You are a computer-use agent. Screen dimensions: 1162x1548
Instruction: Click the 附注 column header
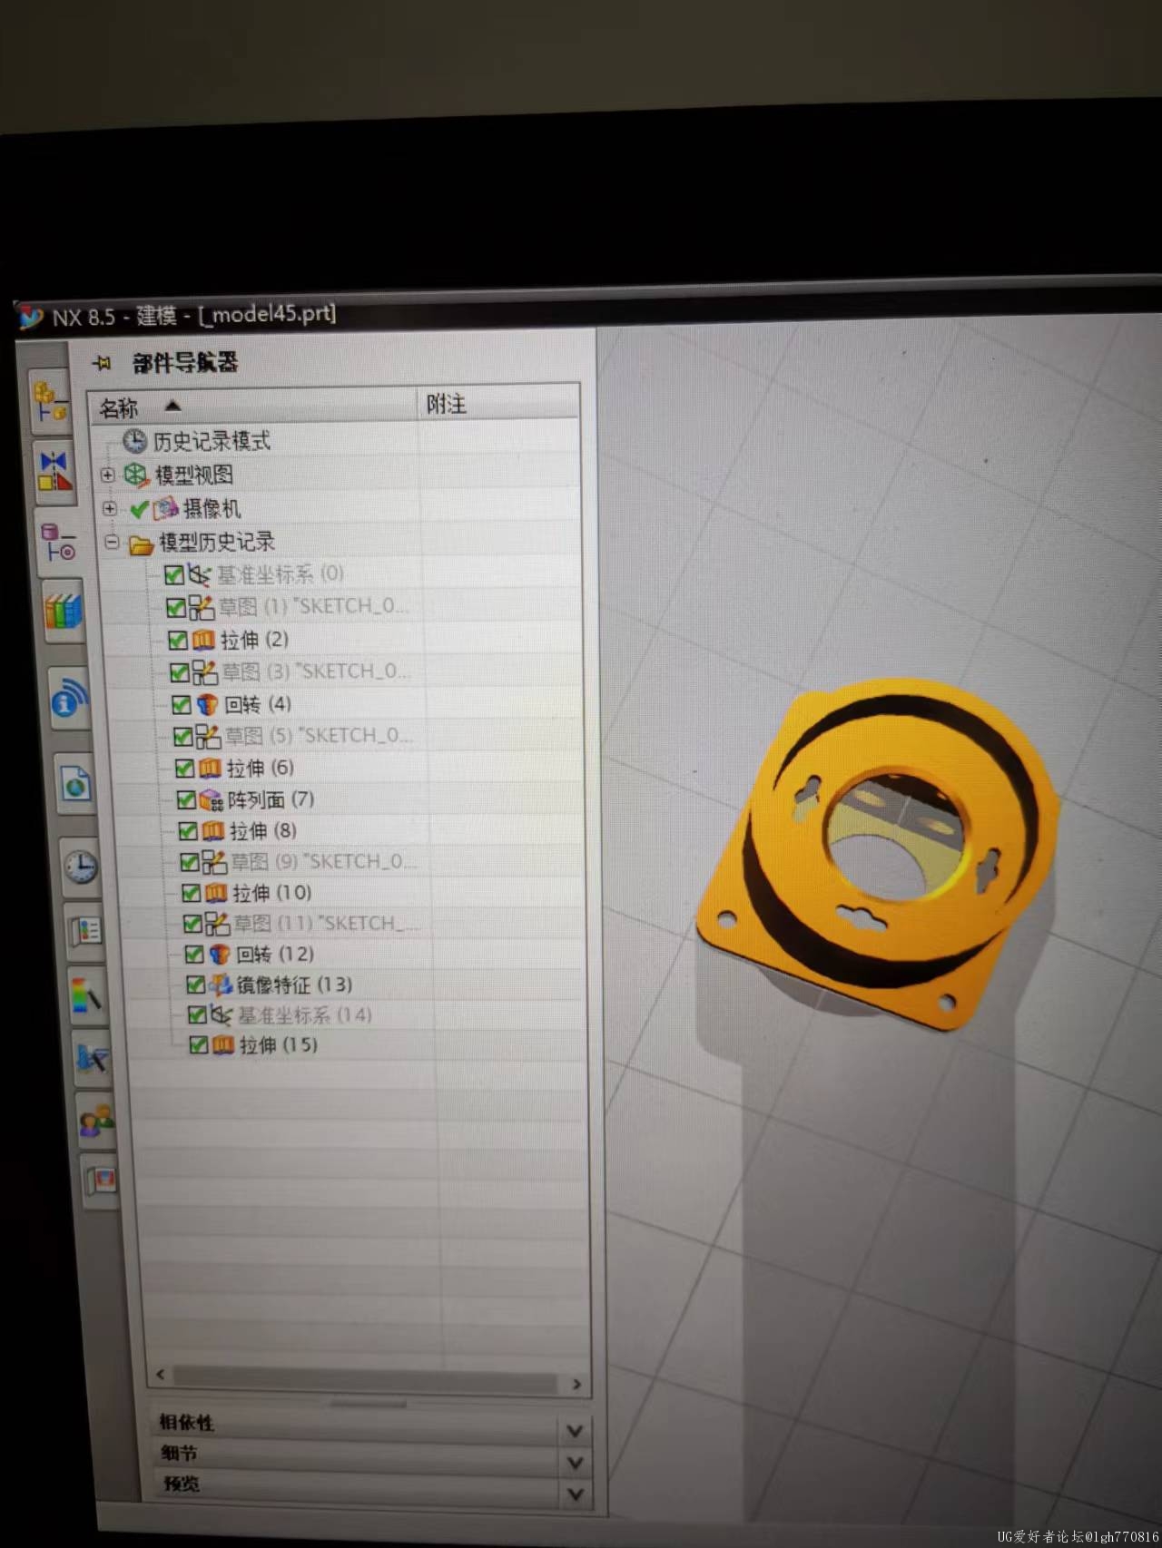click(x=497, y=403)
